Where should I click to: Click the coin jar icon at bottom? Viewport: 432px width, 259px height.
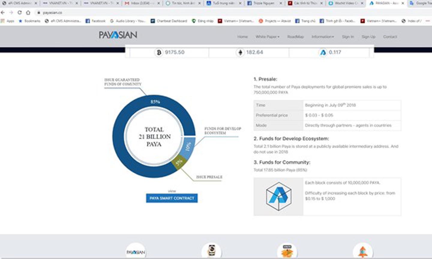point(211,251)
